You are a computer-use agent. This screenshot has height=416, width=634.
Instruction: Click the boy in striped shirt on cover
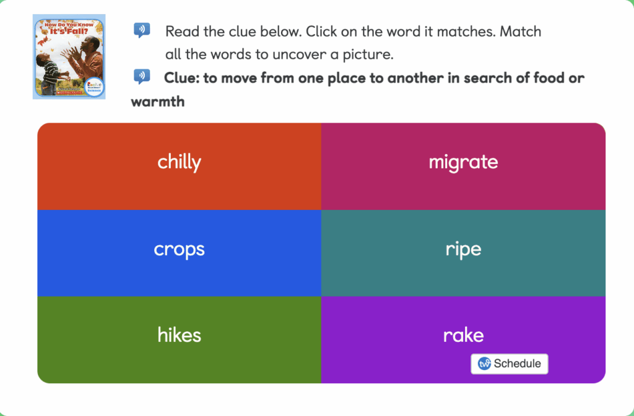(x=51, y=69)
